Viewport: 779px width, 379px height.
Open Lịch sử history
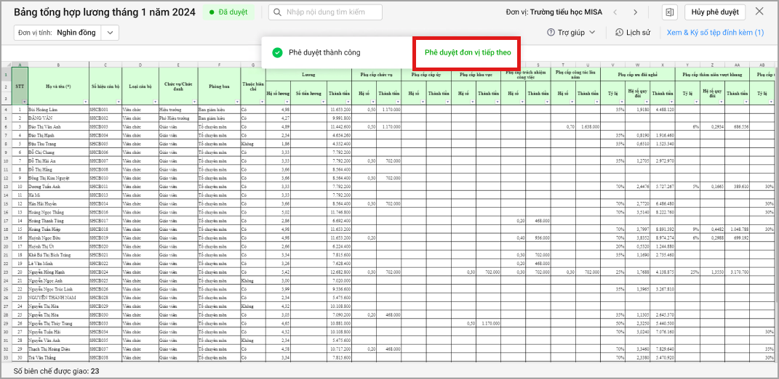tap(632, 33)
